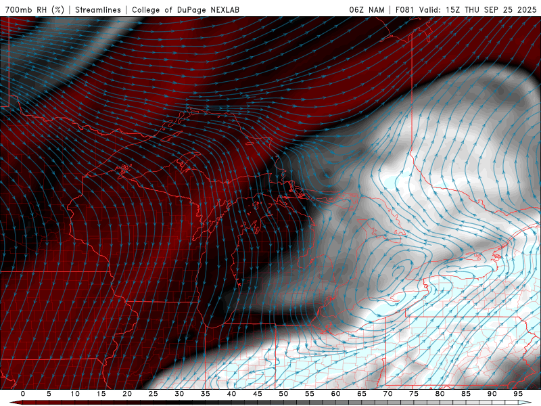Image resolution: width=541 pixels, height=406 pixels.
Task: Click the 80 value on the colorbar scale
Action: 440,394
